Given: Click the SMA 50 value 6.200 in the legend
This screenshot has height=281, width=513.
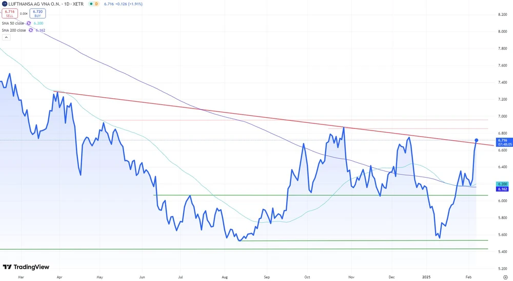Looking at the screenshot, I should pos(38,24).
